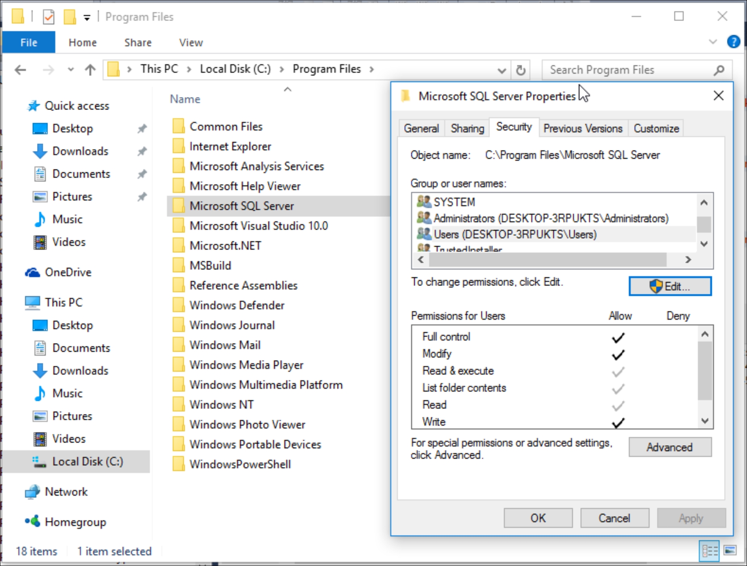Click chevron after Program Files breadcrumb
This screenshot has height=566, width=747.
click(x=371, y=69)
